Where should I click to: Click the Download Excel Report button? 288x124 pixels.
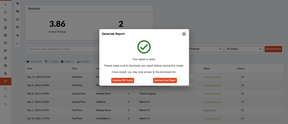[x=165, y=80]
